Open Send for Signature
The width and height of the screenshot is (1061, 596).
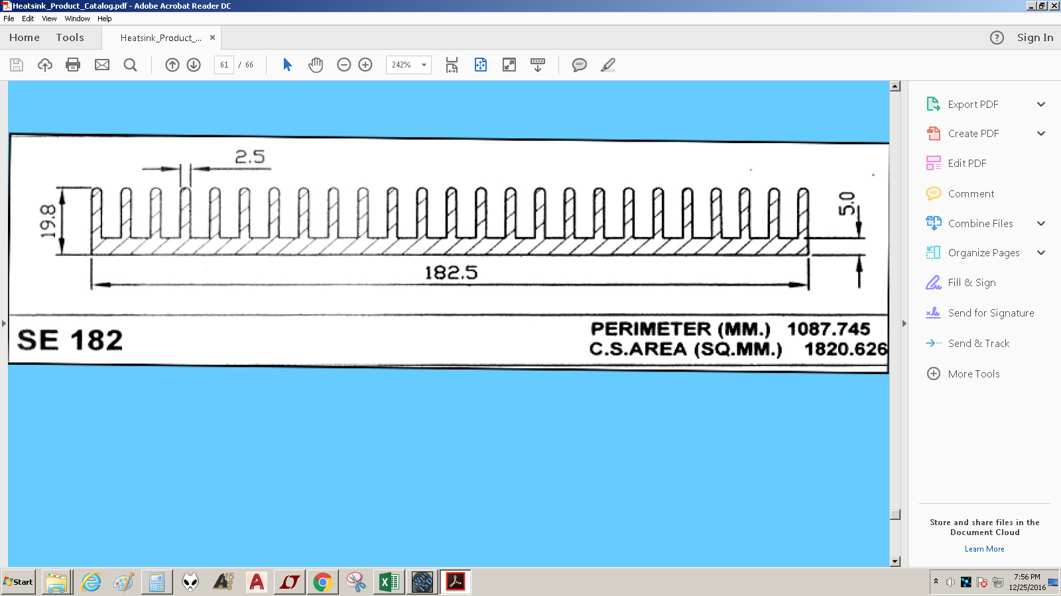pos(980,313)
